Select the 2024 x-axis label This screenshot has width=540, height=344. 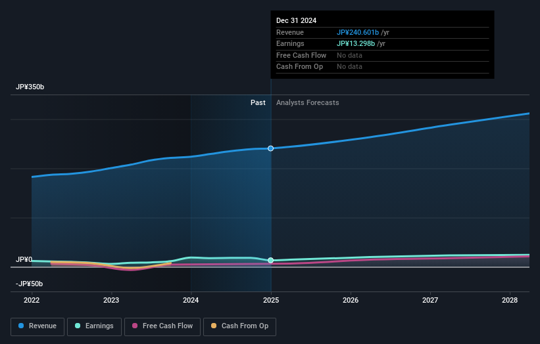(191, 300)
